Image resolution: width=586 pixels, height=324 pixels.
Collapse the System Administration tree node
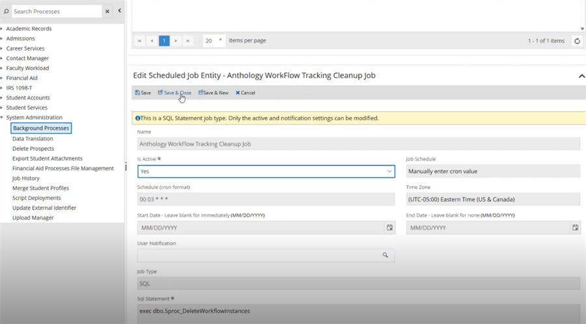pyautogui.click(x=3, y=118)
